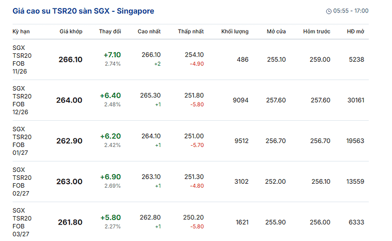
Task: Click the percentage 2.42%
Action: (112, 145)
